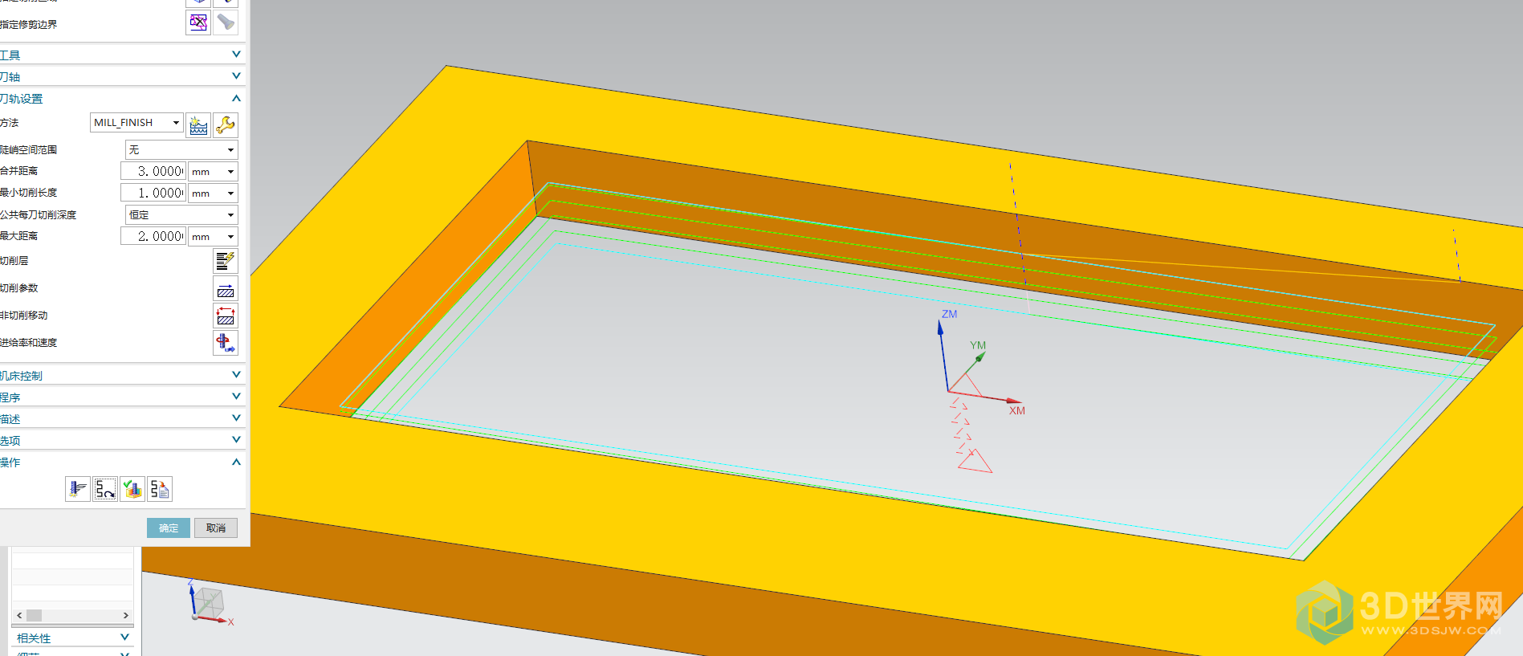Collapse the 操作 section
The width and height of the screenshot is (1523, 656).
click(x=236, y=462)
